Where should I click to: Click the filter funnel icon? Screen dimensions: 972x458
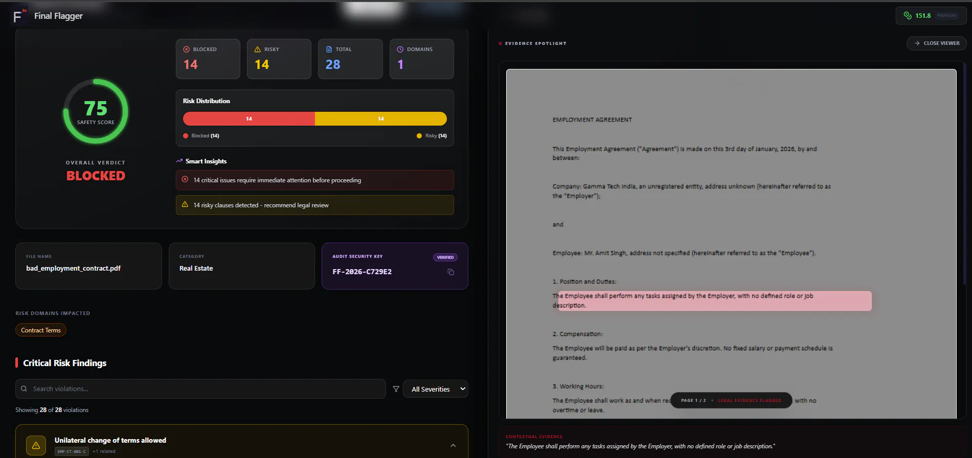click(396, 389)
